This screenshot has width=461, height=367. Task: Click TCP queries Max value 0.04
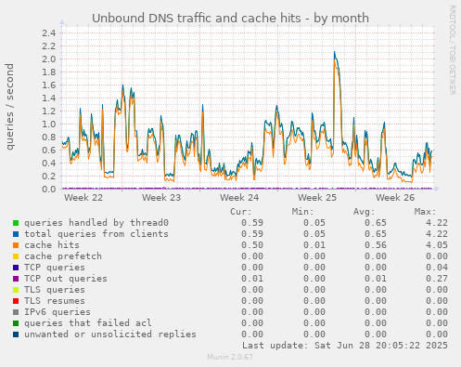(437, 268)
